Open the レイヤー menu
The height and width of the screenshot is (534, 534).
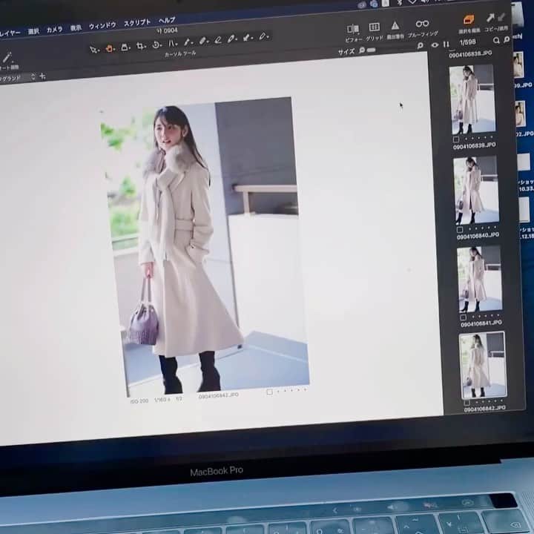pos(10,33)
